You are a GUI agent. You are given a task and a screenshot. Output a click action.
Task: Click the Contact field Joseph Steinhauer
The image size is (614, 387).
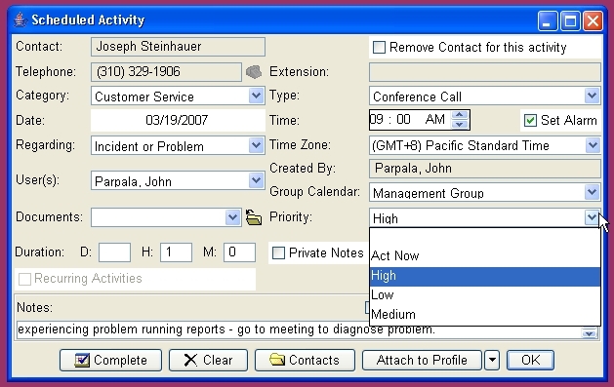tap(178, 47)
